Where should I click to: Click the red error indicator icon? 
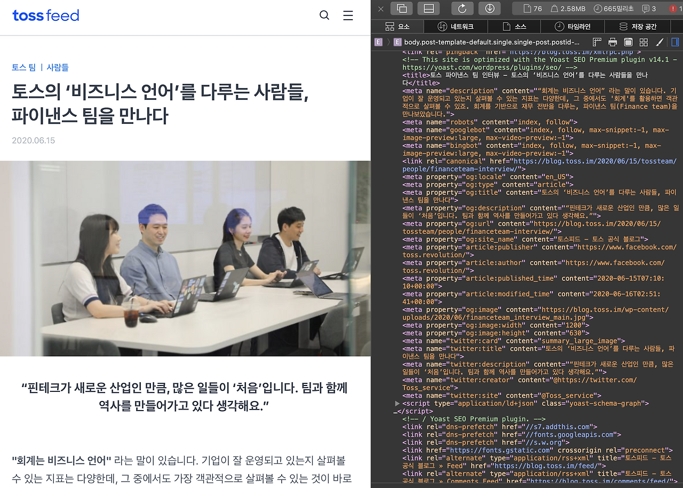point(673,9)
